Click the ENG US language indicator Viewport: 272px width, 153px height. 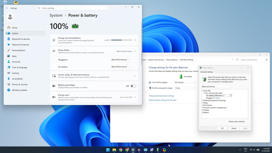[245, 150]
